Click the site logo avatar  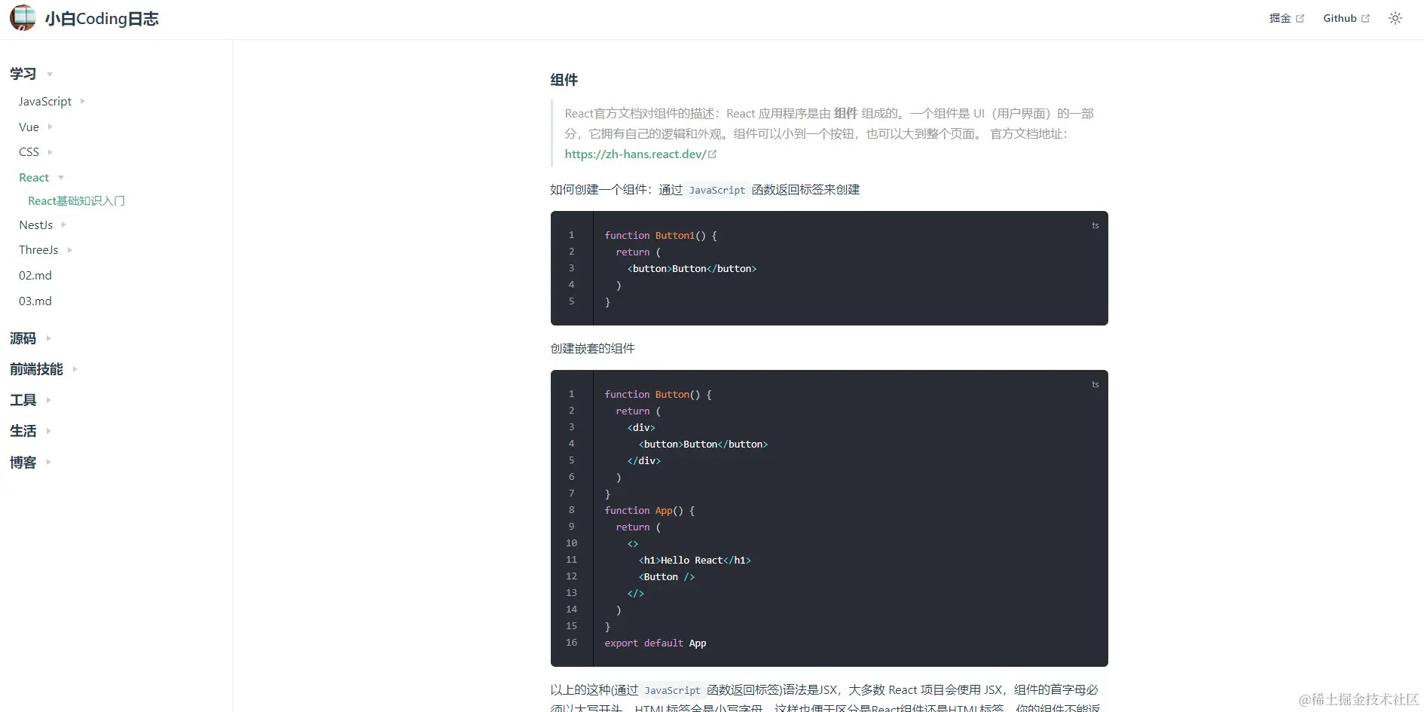click(x=23, y=18)
